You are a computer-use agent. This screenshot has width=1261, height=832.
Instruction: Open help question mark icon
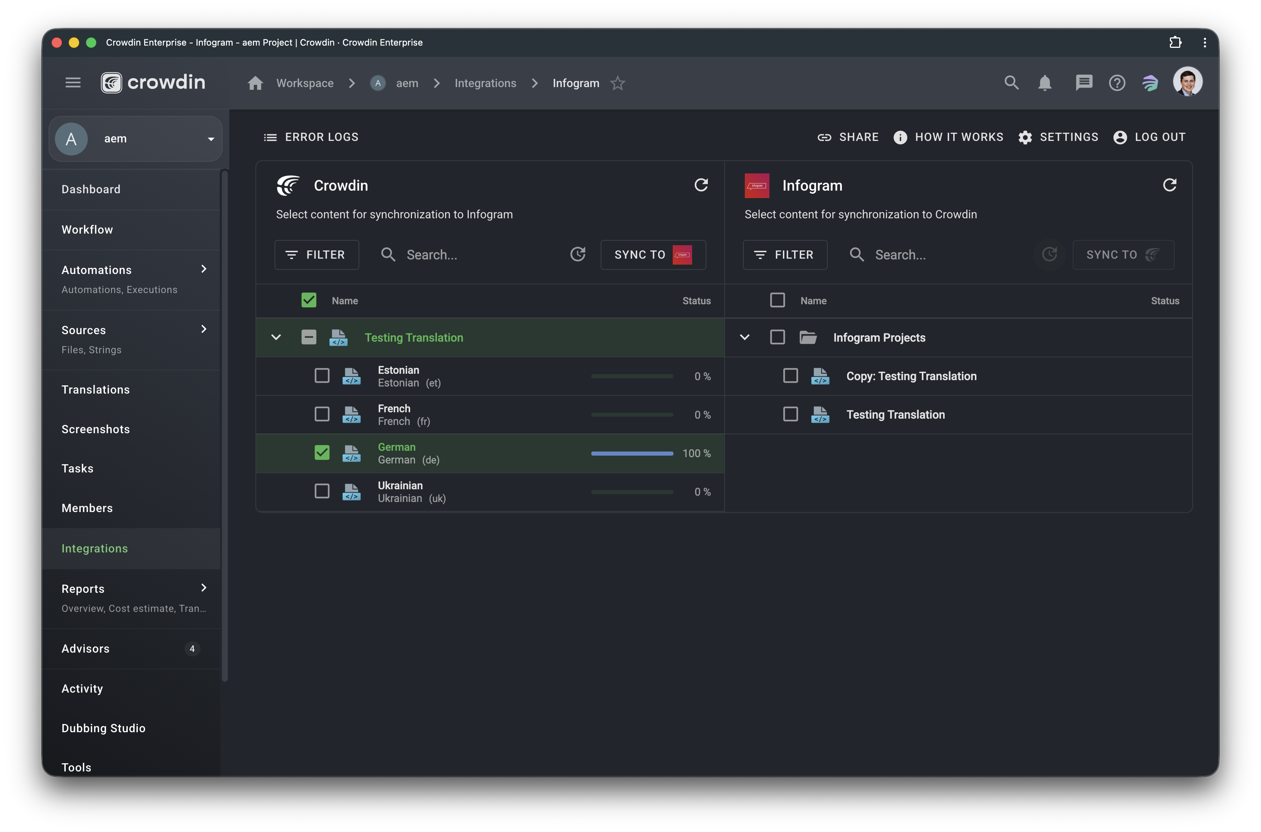coord(1117,83)
